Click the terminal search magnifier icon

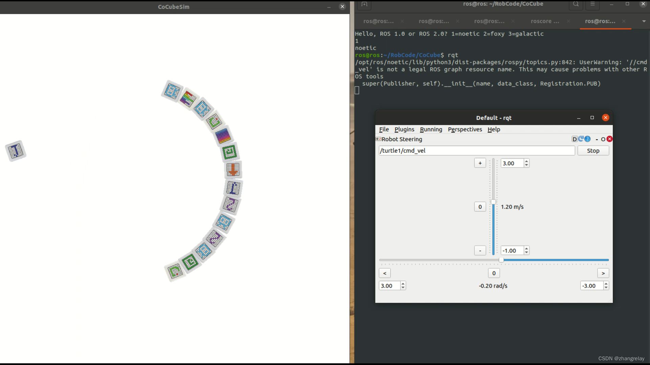pyautogui.click(x=576, y=4)
